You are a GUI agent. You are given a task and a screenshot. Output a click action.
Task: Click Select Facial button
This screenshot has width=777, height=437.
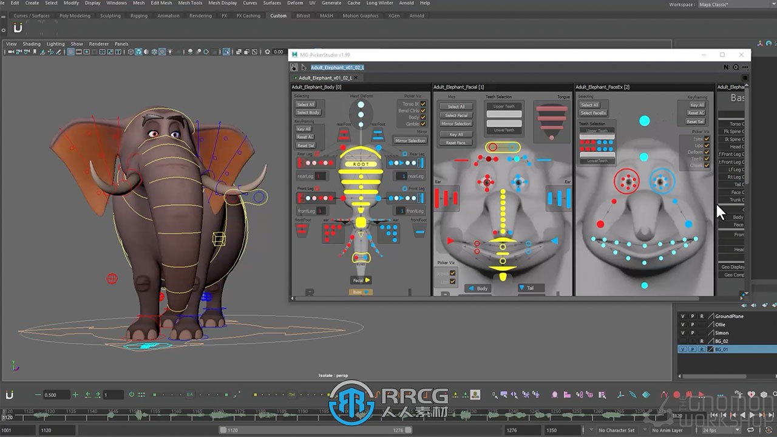pyautogui.click(x=456, y=115)
